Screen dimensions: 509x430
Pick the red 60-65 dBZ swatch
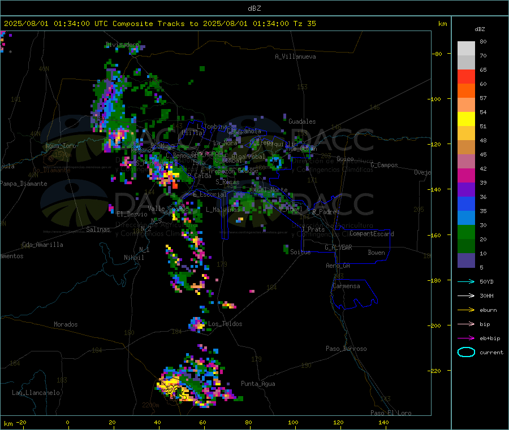(466, 76)
